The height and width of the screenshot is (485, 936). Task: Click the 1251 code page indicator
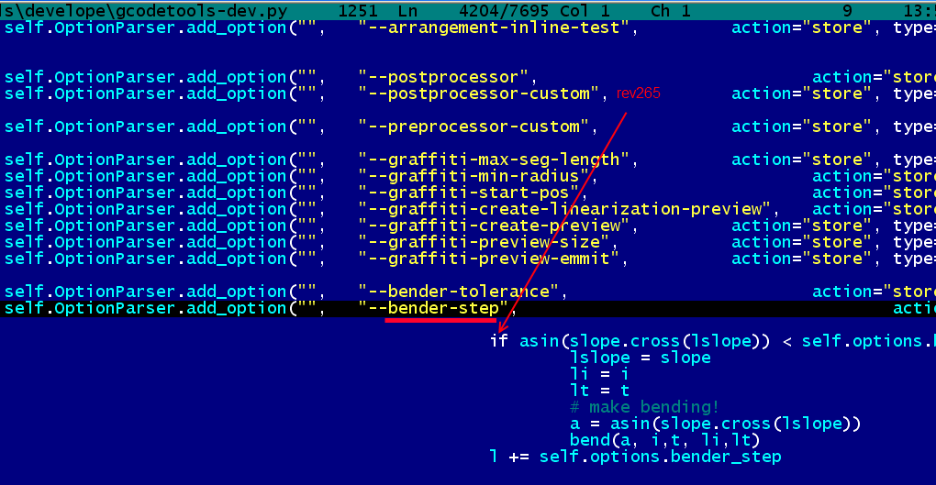pos(358,11)
